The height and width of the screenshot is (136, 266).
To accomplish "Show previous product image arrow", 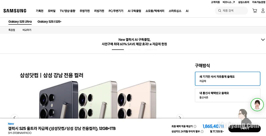I will click(x=14, y=117).
